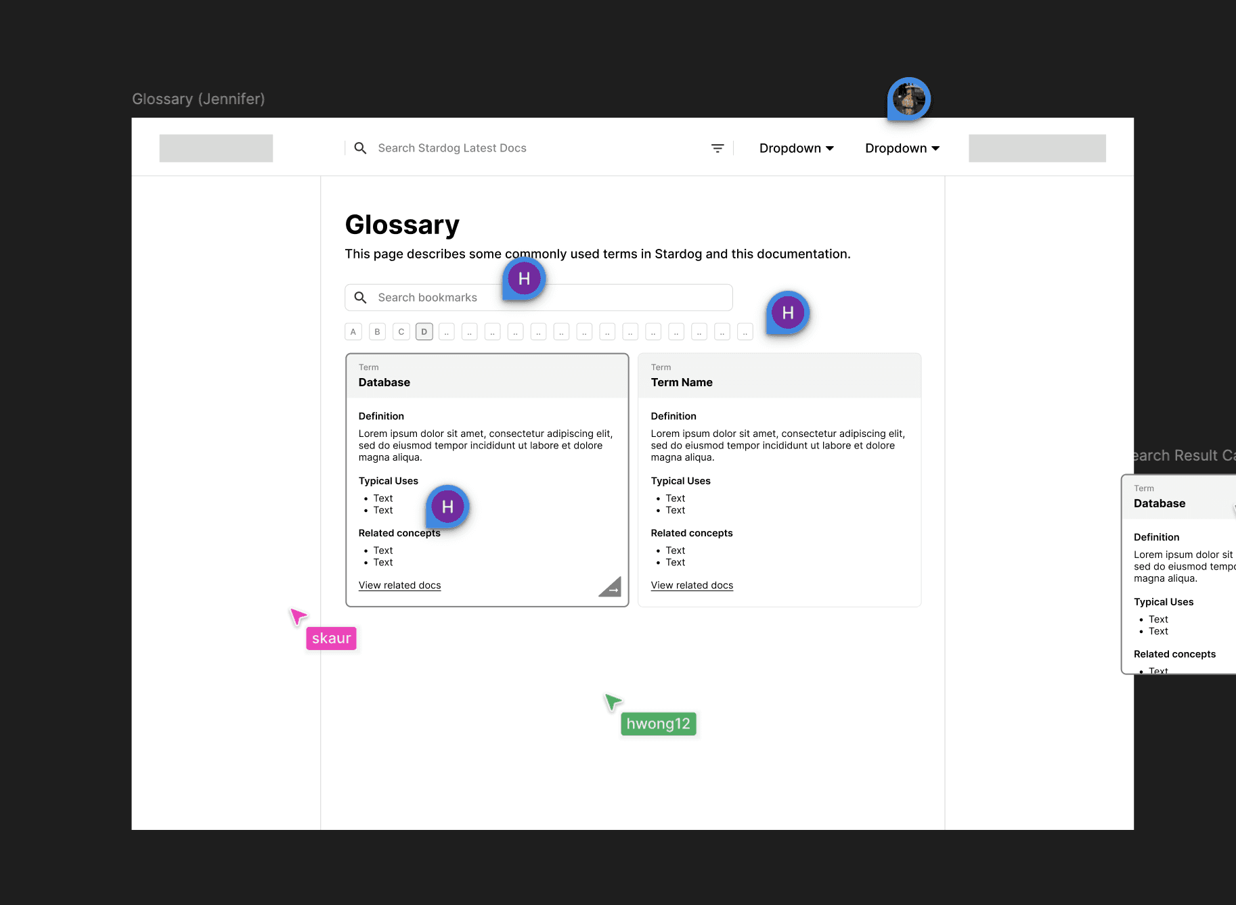The height and width of the screenshot is (905, 1236).
Task: Click the Search bookmarks input field
Action: pos(539,298)
